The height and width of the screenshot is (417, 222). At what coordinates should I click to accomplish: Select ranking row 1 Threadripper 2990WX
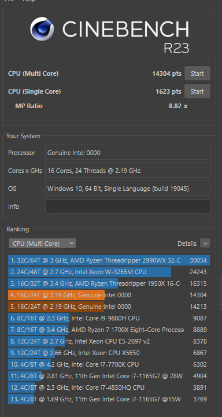click(109, 260)
